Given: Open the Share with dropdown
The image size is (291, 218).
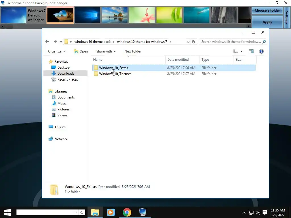Looking at the screenshot, I should (106, 51).
